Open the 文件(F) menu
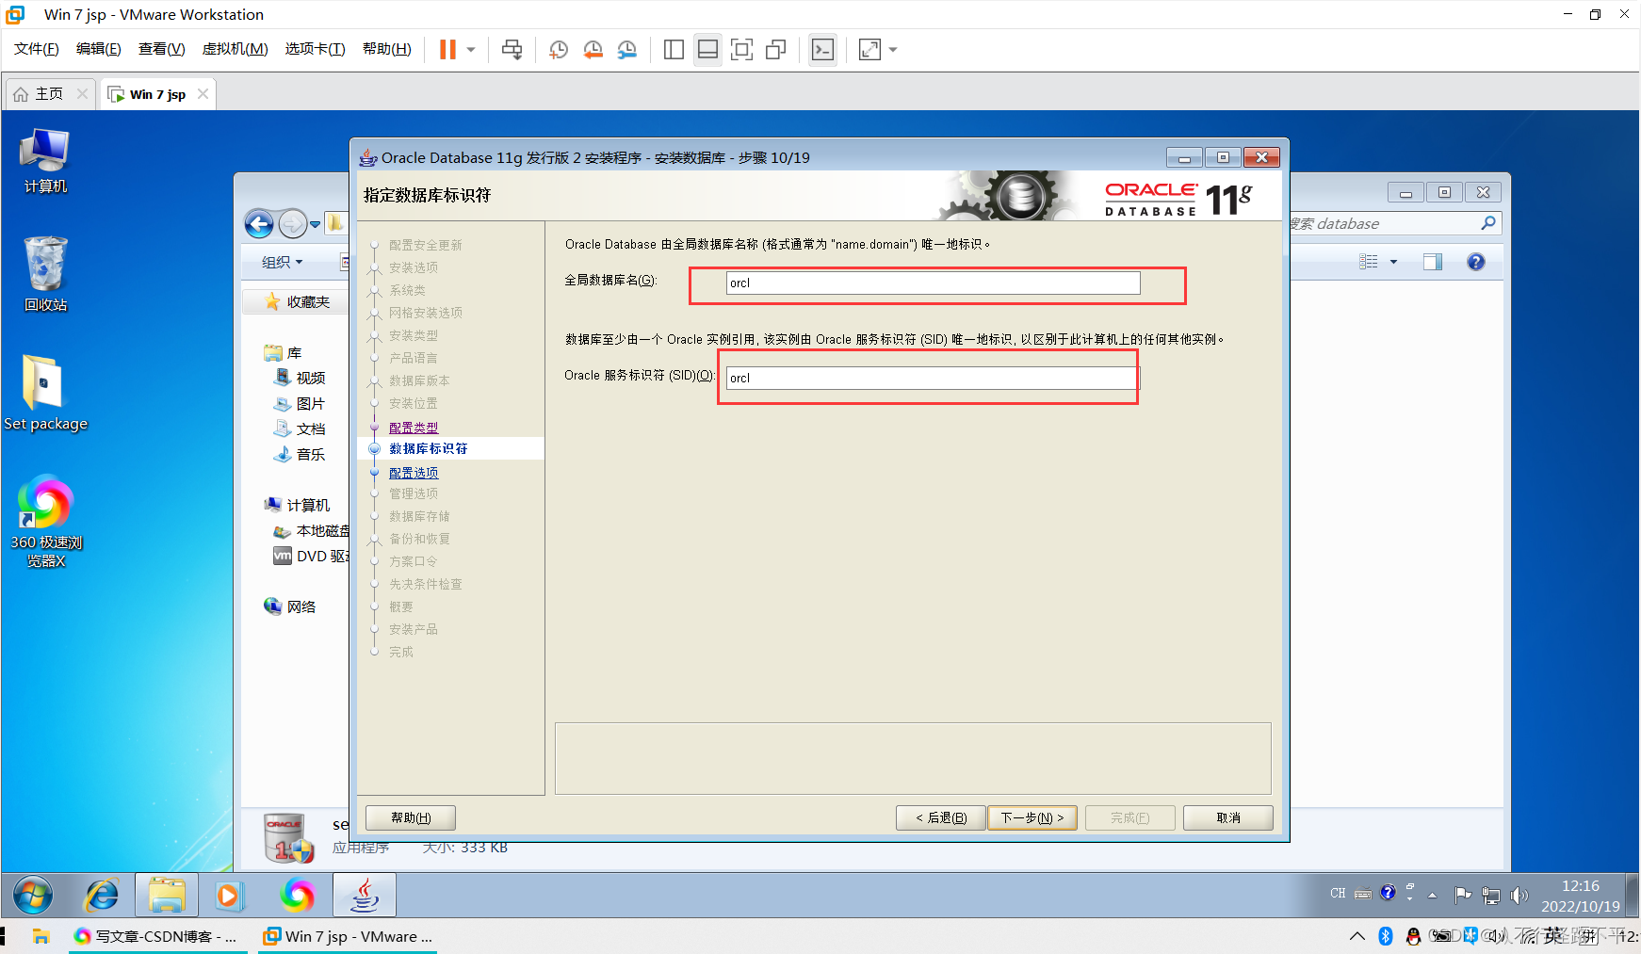The image size is (1641, 954). point(36,49)
